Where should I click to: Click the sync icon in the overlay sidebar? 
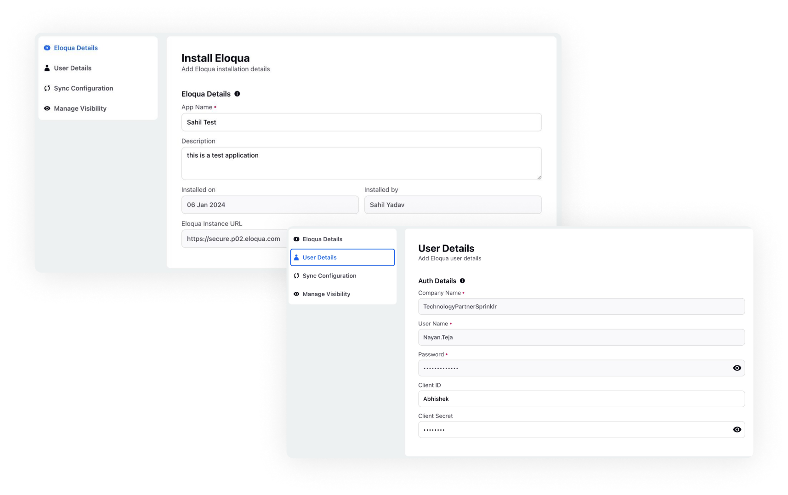pyautogui.click(x=296, y=276)
